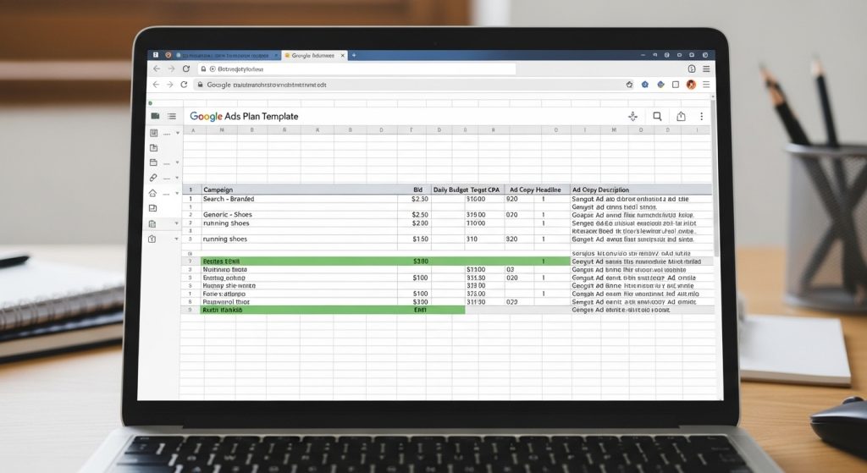Click the first sidebar sheet icon
The height and width of the screenshot is (473, 867).
coord(154,133)
